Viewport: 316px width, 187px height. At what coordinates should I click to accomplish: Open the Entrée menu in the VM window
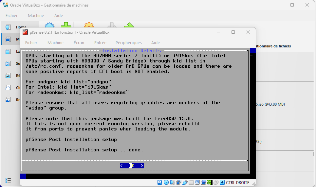point(100,42)
